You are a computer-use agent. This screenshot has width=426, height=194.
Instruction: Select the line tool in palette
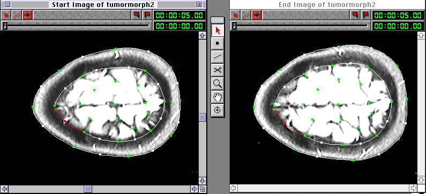(x=218, y=56)
